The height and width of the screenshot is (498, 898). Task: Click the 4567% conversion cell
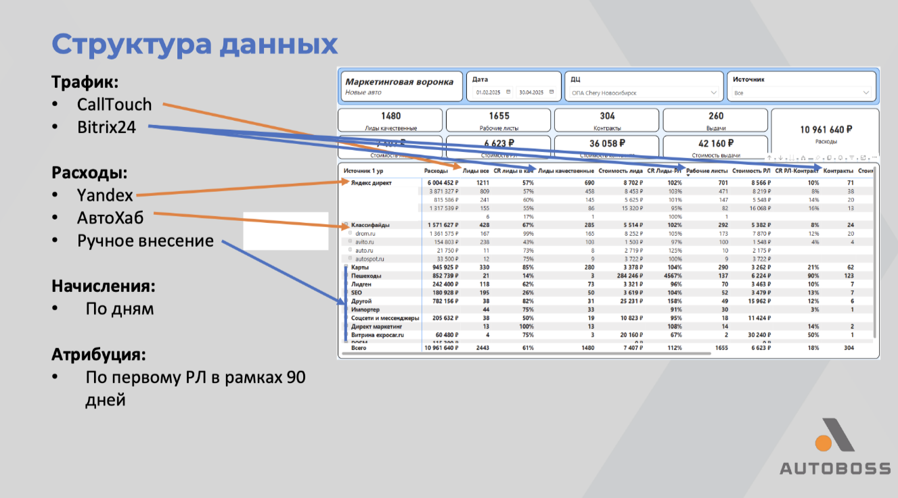673,276
